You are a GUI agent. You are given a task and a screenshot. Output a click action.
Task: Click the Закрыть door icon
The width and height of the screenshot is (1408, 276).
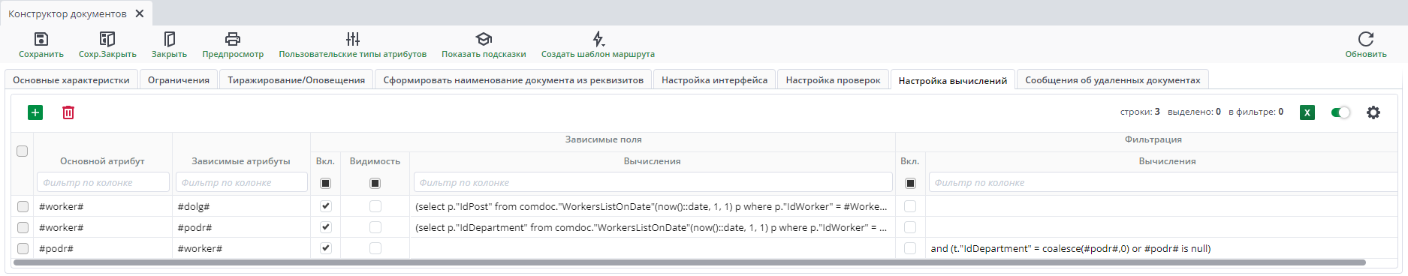point(169,39)
